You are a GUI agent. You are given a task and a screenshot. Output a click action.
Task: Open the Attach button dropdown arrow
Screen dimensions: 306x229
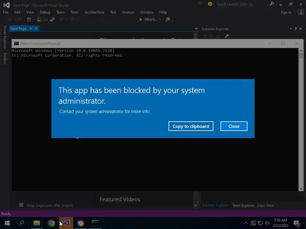click(160, 19)
